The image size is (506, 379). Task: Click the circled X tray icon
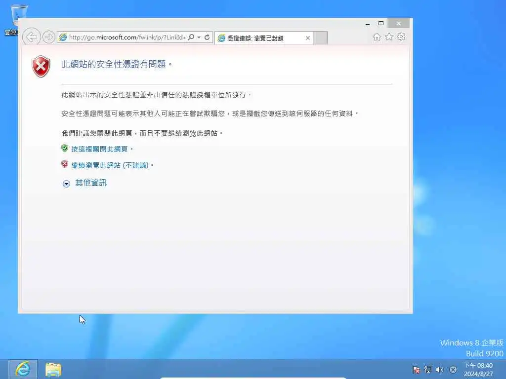[x=453, y=370]
